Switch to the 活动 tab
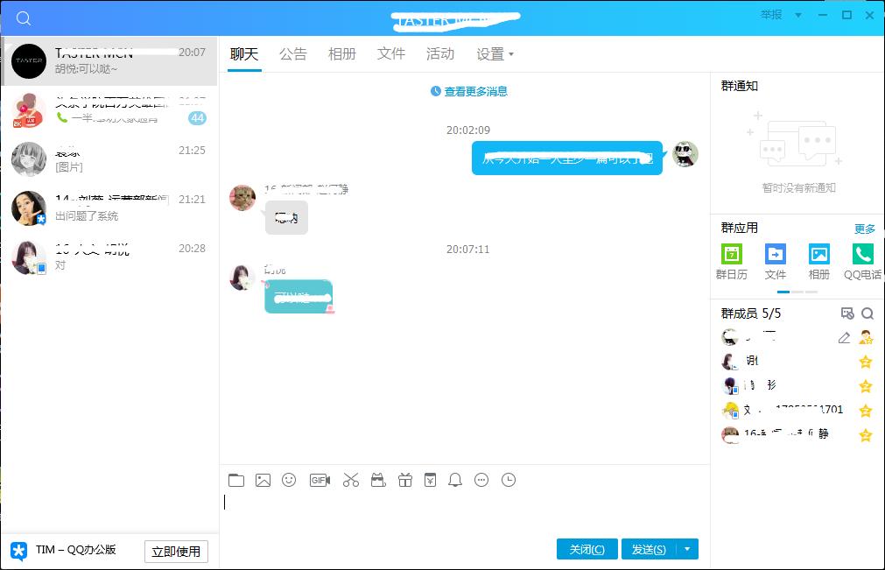The height and width of the screenshot is (570, 885). (x=440, y=53)
